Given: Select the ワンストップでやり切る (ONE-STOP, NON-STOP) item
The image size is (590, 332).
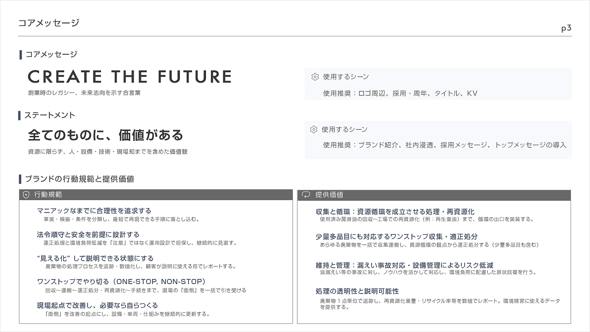Looking at the screenshot, I should point(121,281).
